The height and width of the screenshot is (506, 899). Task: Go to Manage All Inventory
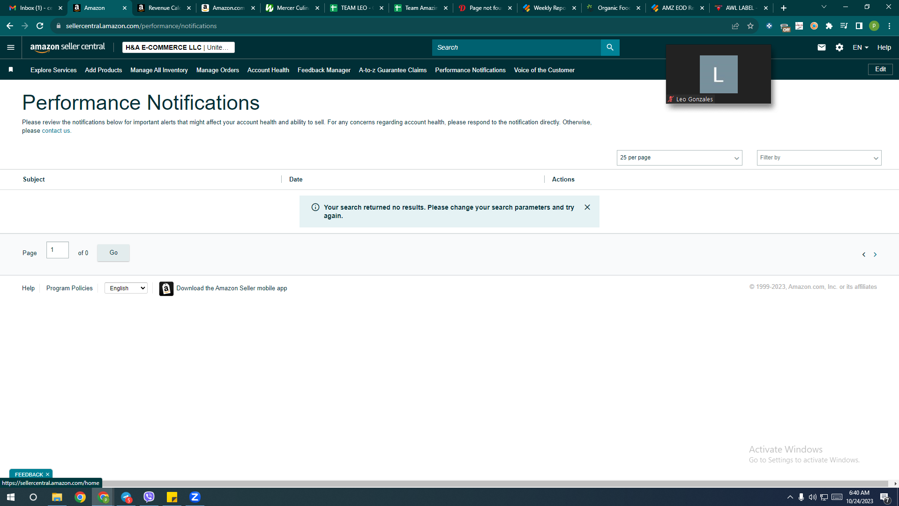(x=159, y=70)
